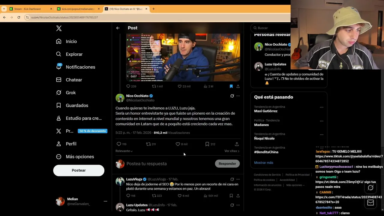The image size is (384, 216).
Task: Like LuzuVlogs comment with 6 mil
Action: click(183, 196)
